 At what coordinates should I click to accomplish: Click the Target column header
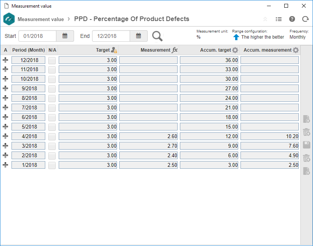coord(88,50)
